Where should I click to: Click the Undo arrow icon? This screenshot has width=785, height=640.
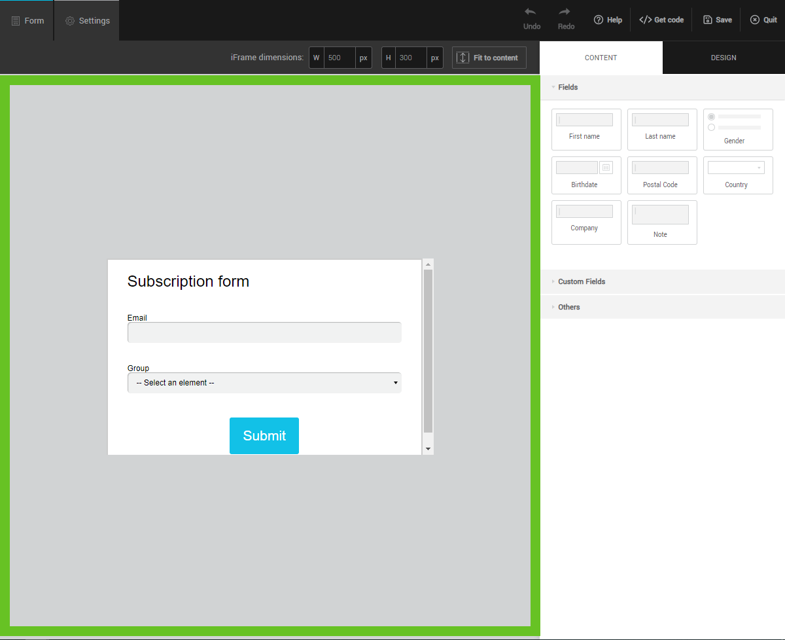(x=531, y=12)
